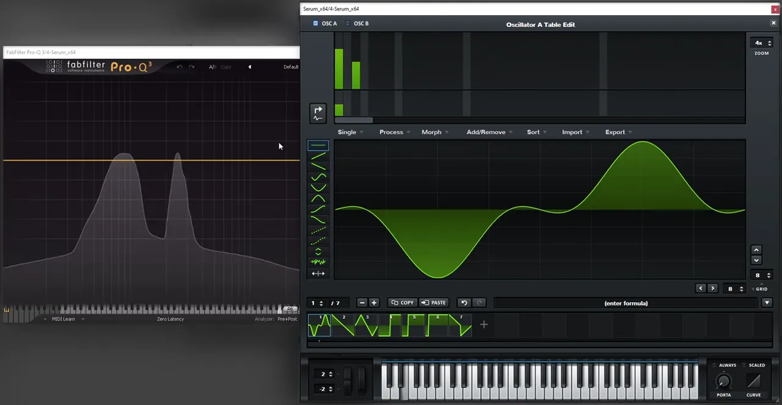Viewport: 782px width, 405px height.
Task: Select the rising S-curve shape
Action: tap(318, 209)
